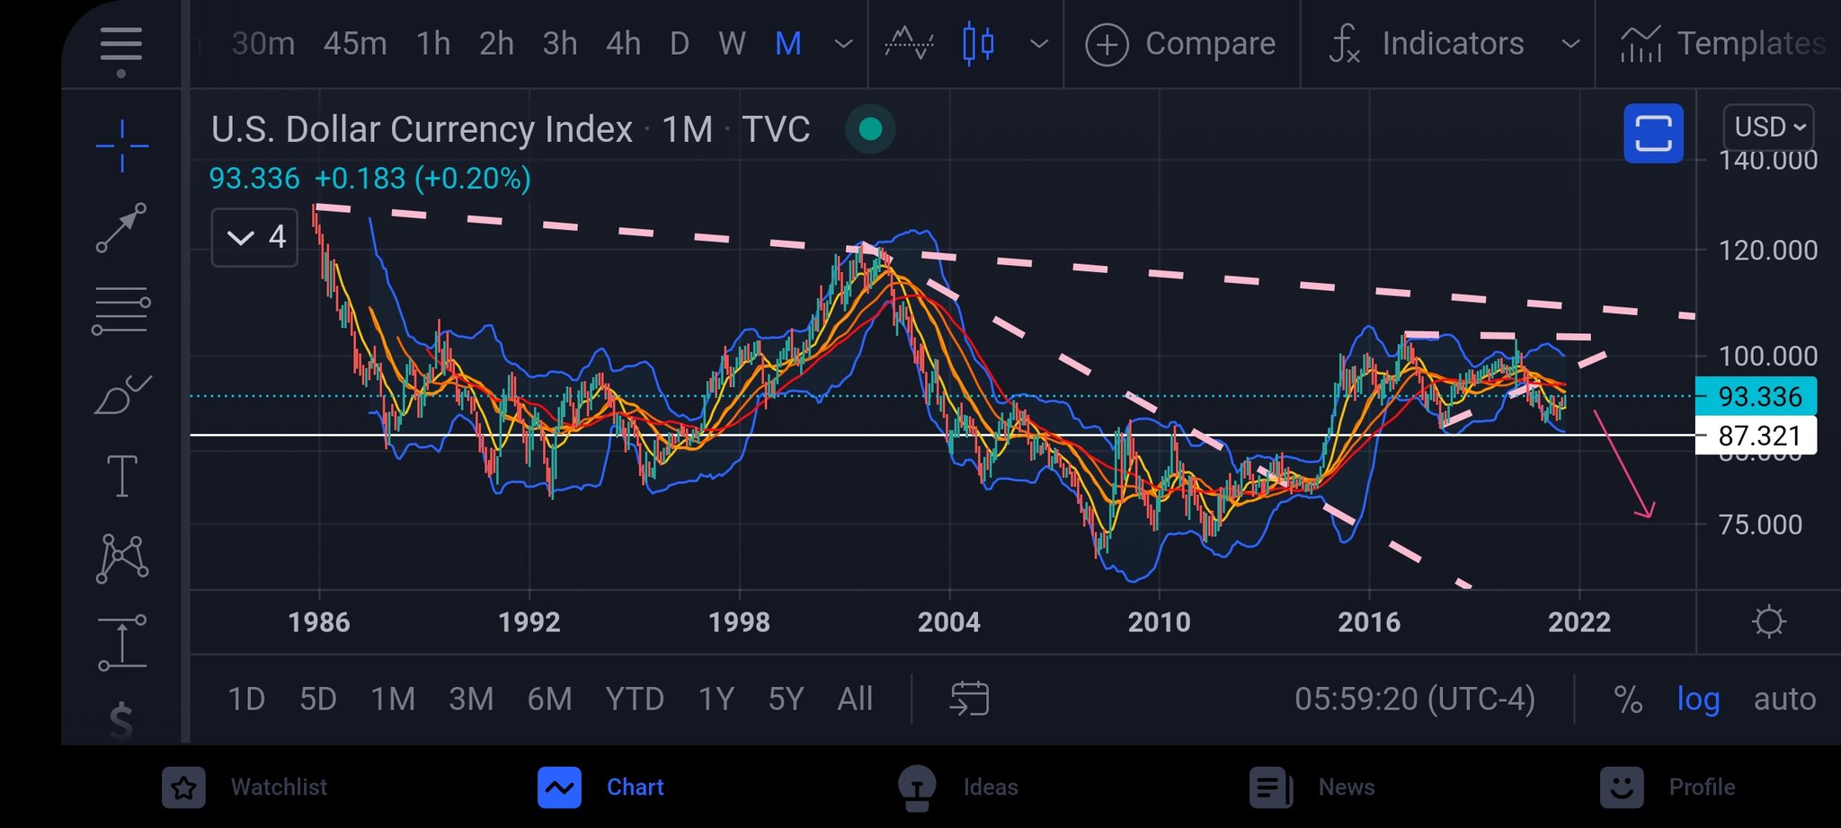The image size is (1841, 828).
Task: Open the Fibonacci retracement tools
Action: point(121,311)
